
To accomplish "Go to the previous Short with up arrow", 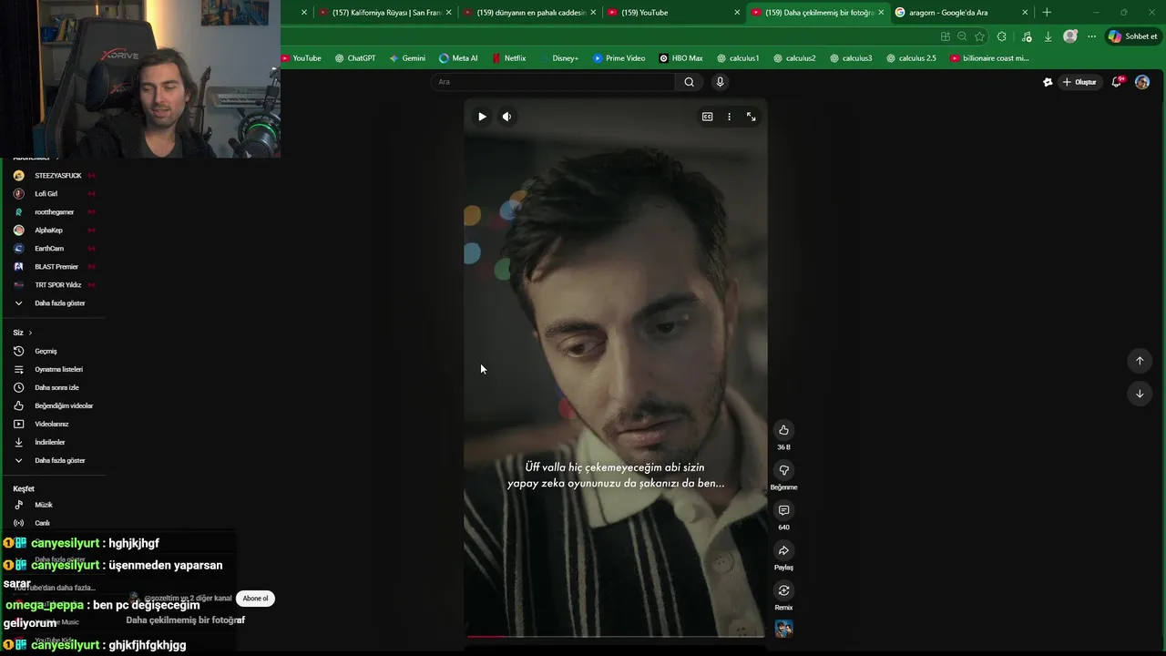I will 1140,361.
